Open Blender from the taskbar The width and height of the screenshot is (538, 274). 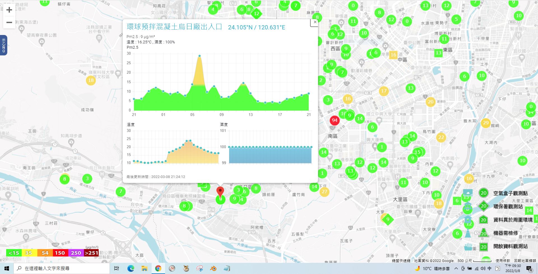tap(213, 268)
